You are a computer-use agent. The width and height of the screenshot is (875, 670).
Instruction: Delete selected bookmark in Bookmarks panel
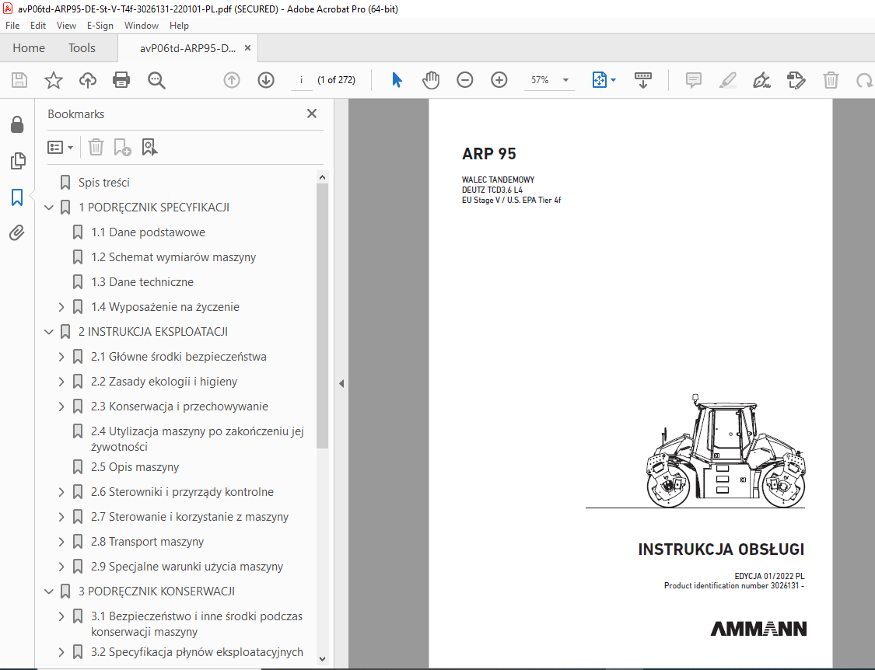tap(96, 147)
